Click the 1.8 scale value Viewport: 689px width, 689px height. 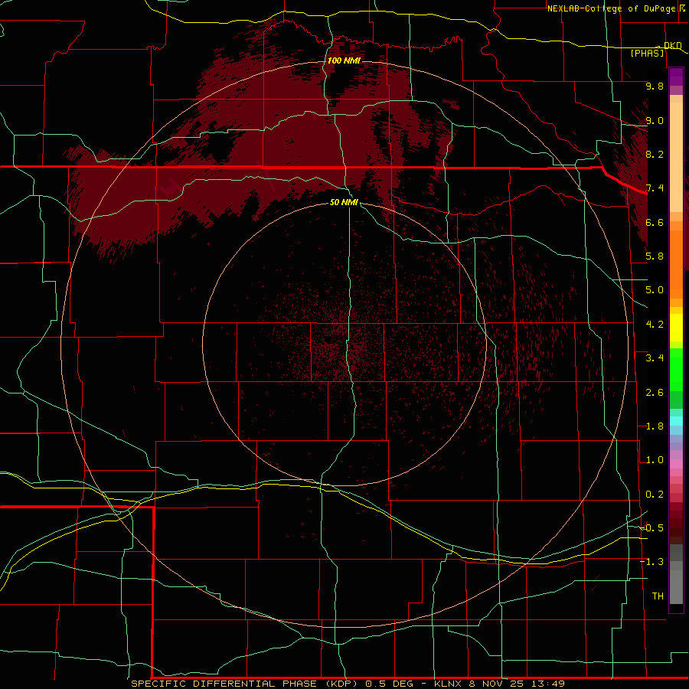point(655,426)
